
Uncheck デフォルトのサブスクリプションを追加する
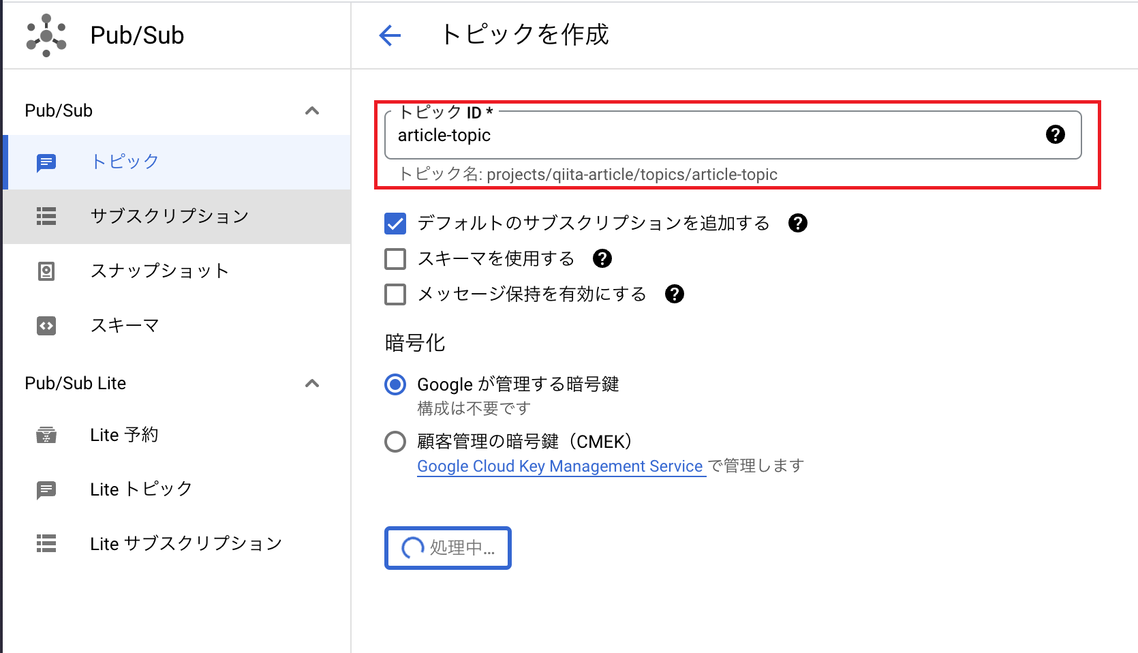(x=395, y=224)
